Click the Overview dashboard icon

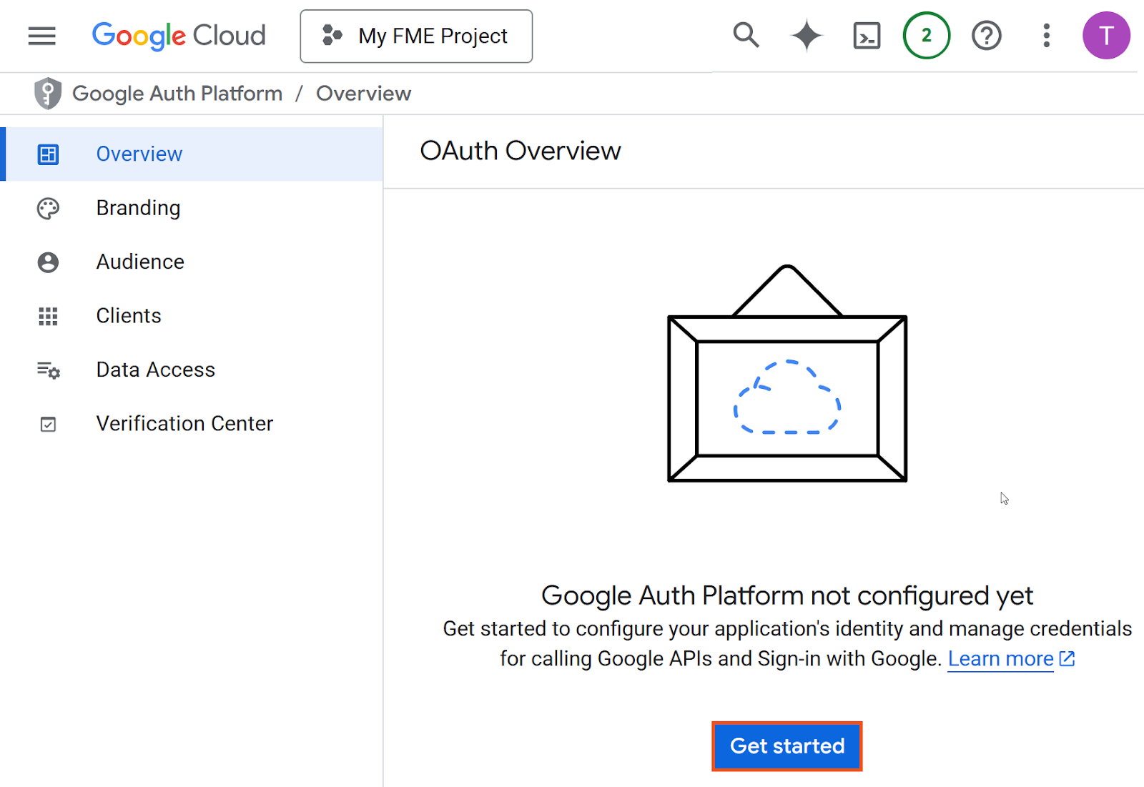pos(48,154)
